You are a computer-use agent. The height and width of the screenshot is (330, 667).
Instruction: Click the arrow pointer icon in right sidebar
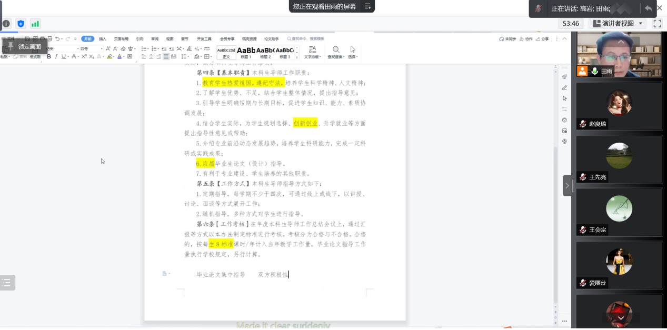tap(564, 98)
